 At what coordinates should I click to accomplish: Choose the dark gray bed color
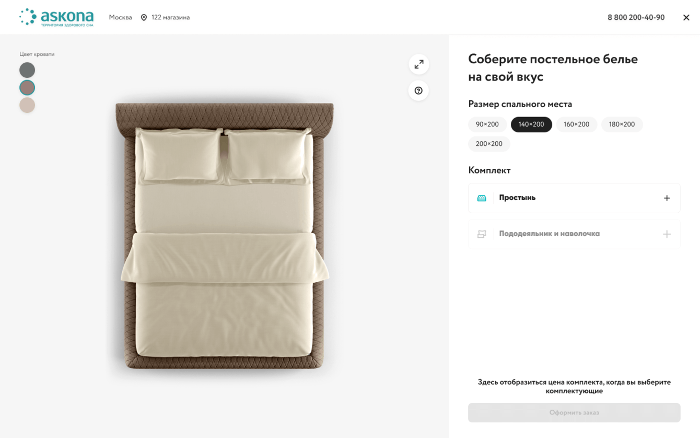pyautogui.click(x=27, y=70)
